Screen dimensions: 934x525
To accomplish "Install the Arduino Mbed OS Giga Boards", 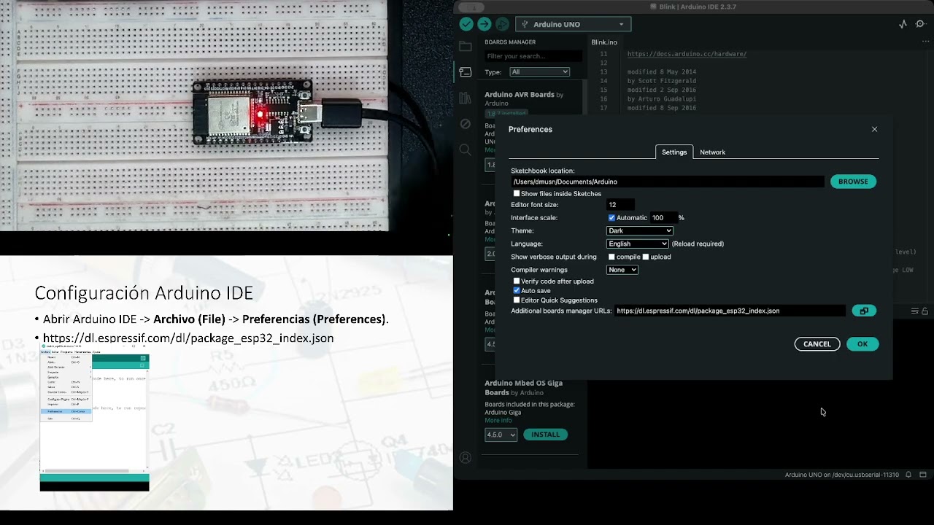I will pyautogui.click(x=545, y=435).
